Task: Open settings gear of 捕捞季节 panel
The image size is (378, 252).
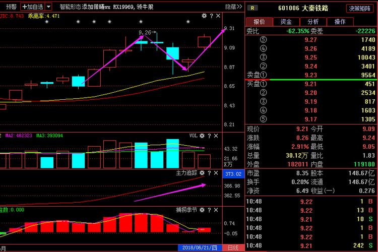Action: [202, 210]
